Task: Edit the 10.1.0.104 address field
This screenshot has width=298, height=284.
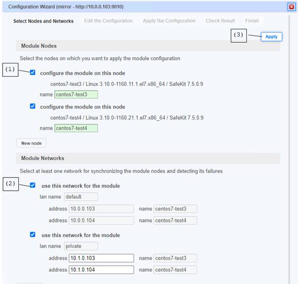Action: [101, 270]
